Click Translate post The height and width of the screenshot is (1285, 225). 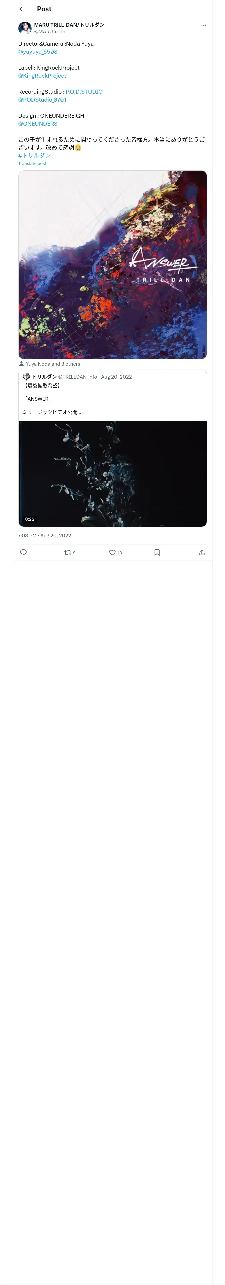coord(32,163)
